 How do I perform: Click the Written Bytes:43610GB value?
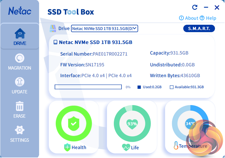175,76
